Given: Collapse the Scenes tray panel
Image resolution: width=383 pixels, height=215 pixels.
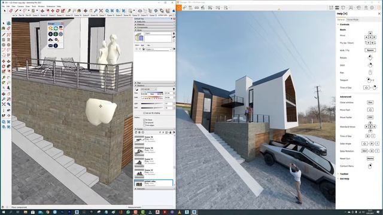Looking at the screenshot, I should click(154, 129).
